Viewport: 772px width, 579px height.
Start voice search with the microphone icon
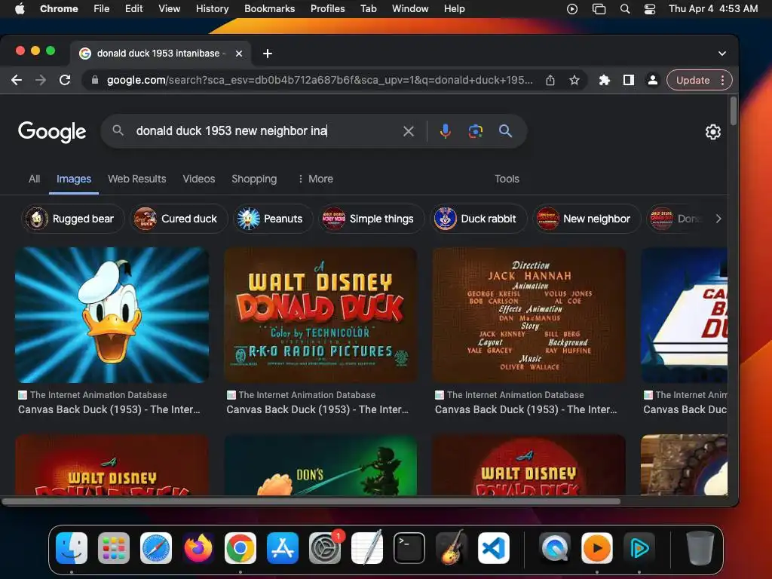pyautogui.click(x=445, y=131)
